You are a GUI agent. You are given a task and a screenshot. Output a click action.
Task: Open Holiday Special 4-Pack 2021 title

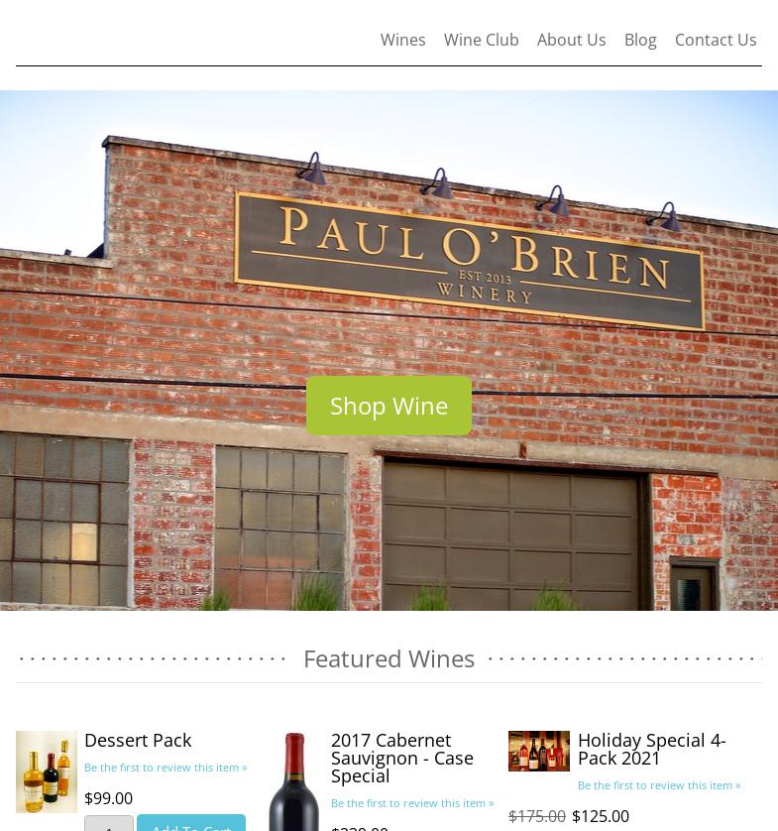tap(651, 749)
